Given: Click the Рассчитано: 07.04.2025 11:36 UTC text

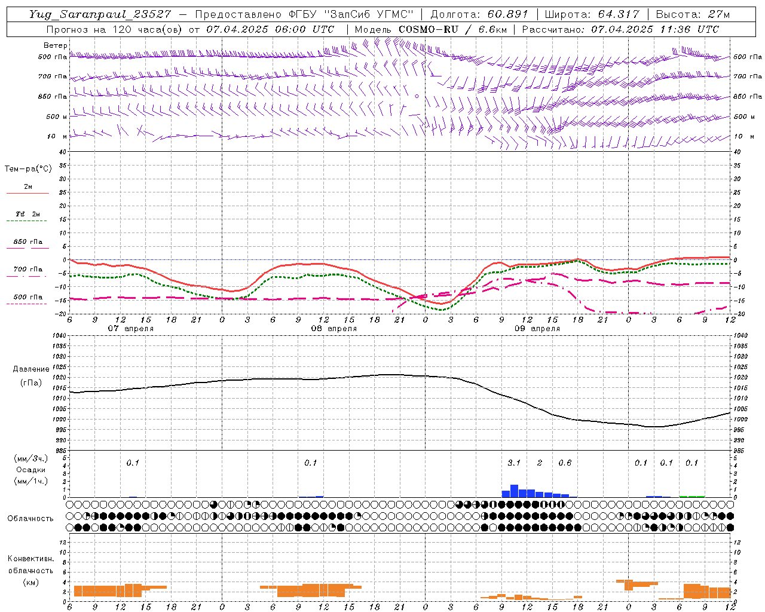Looking at the screenshot, I should tap(620, 29).
